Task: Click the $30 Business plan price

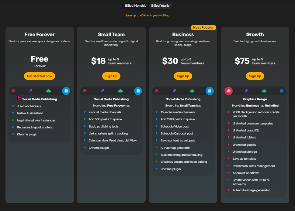Action: (x=170, y=61)
